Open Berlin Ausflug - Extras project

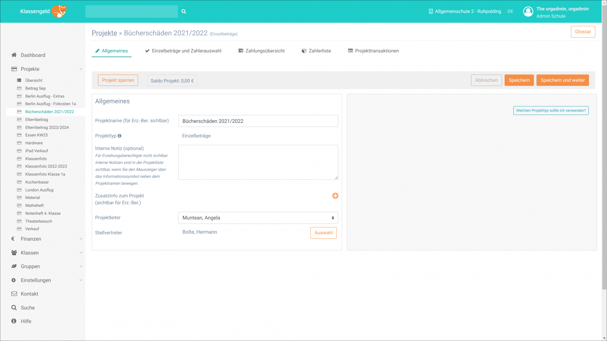click(45, 96)
